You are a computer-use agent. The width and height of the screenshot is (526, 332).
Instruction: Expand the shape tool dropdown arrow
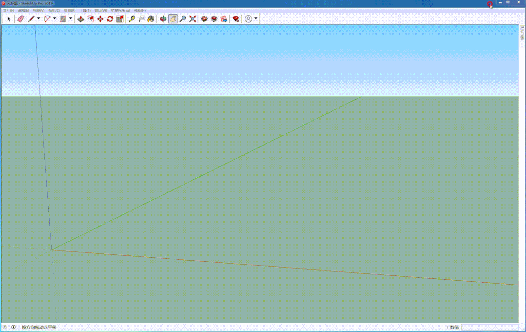pyautogui.click(x=71, y=19)
